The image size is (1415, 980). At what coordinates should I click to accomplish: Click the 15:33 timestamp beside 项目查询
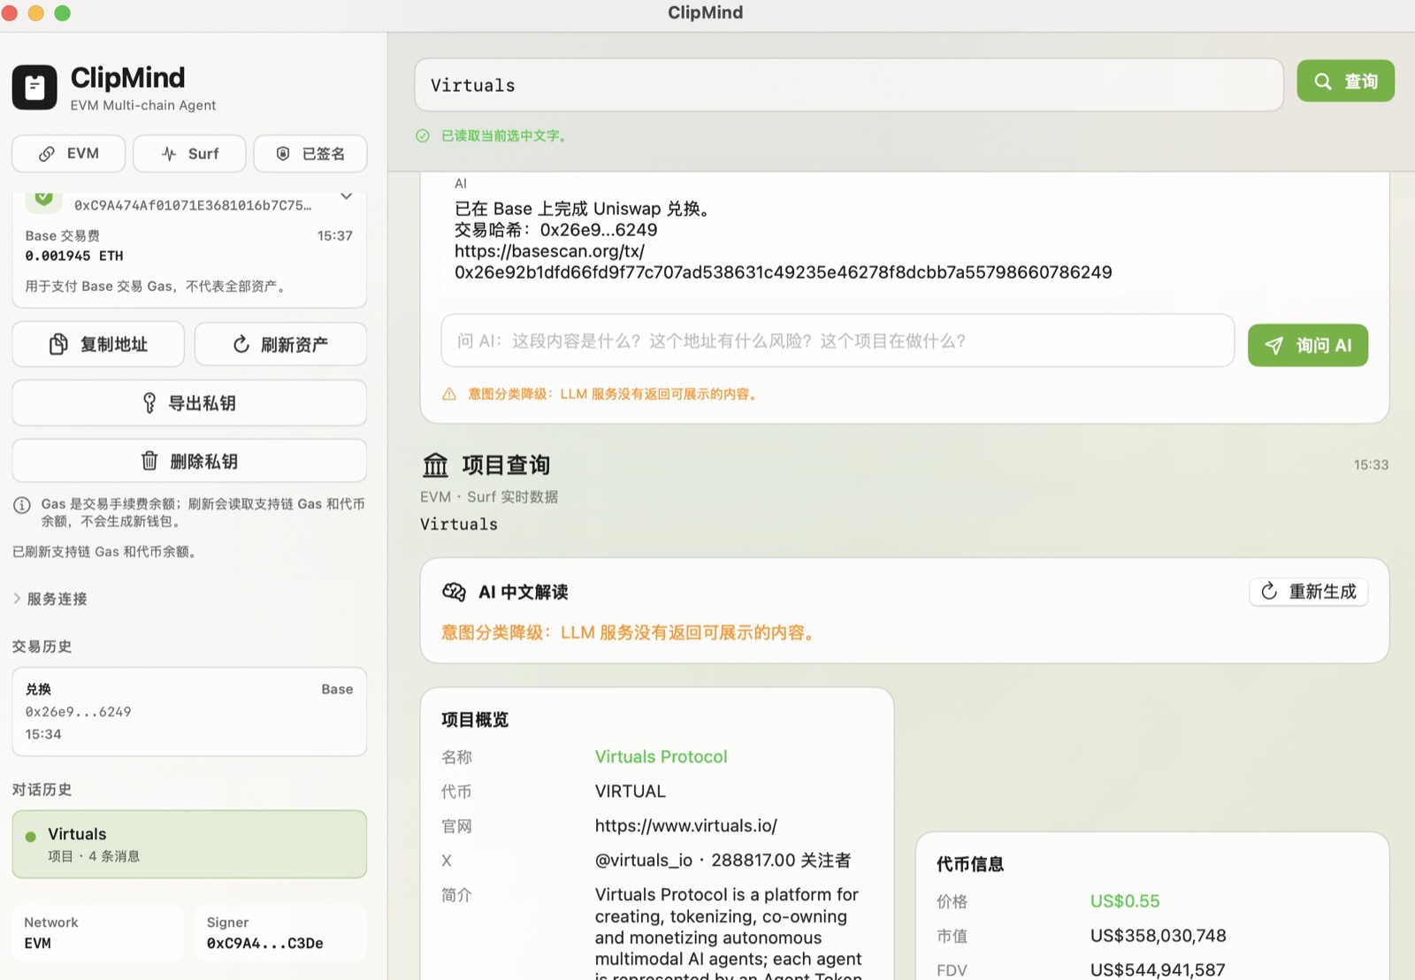tap(1371, 465)
